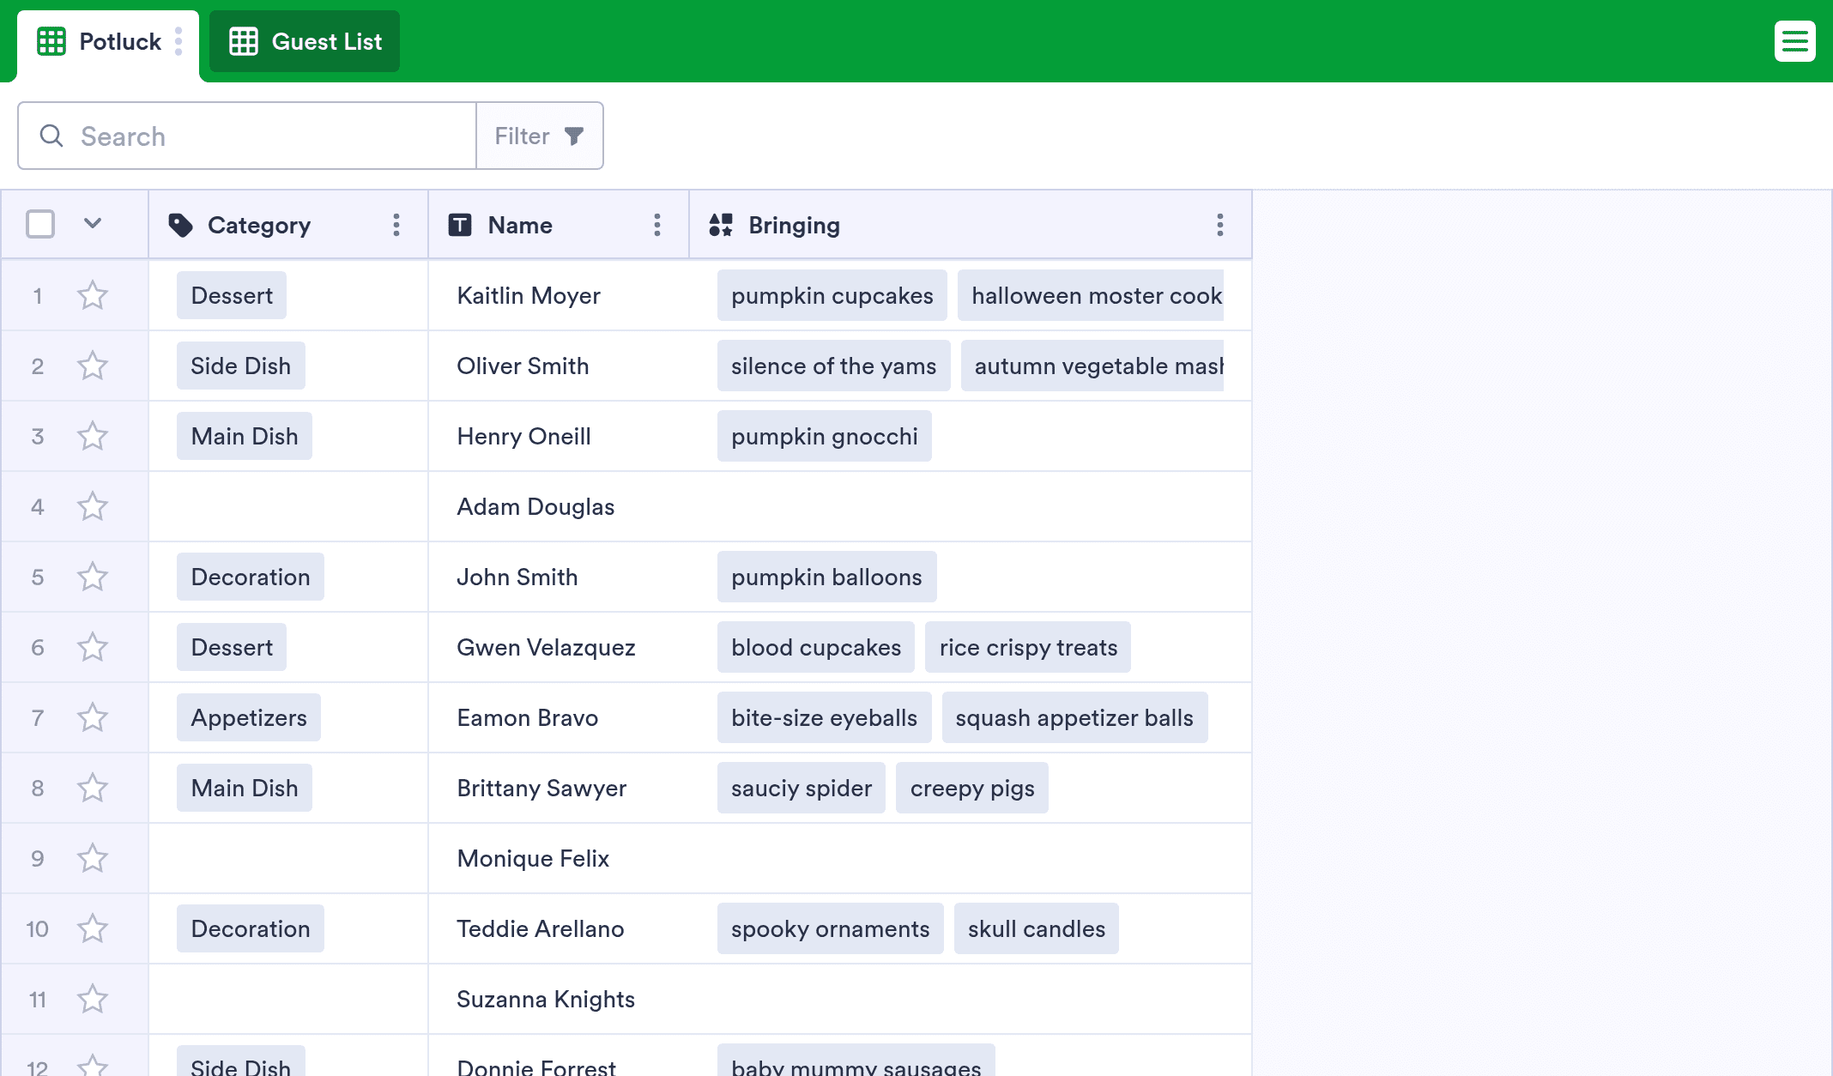Star the Oliver Smith row
This screenshot has width=1833, height=1076.
[x=93, y=366]
